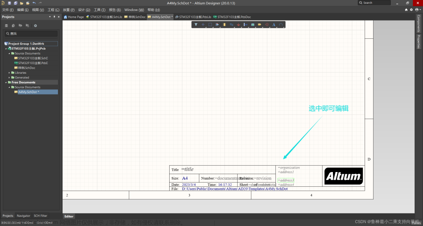423x226 pixels.
Task: Place a yellow port tag
Action: pos(260,24)
